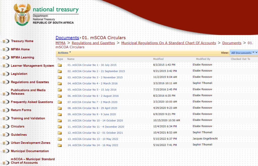Open Publications and Media Releases
This screenshot has height=166, width=258.
[x=28, y=92]
